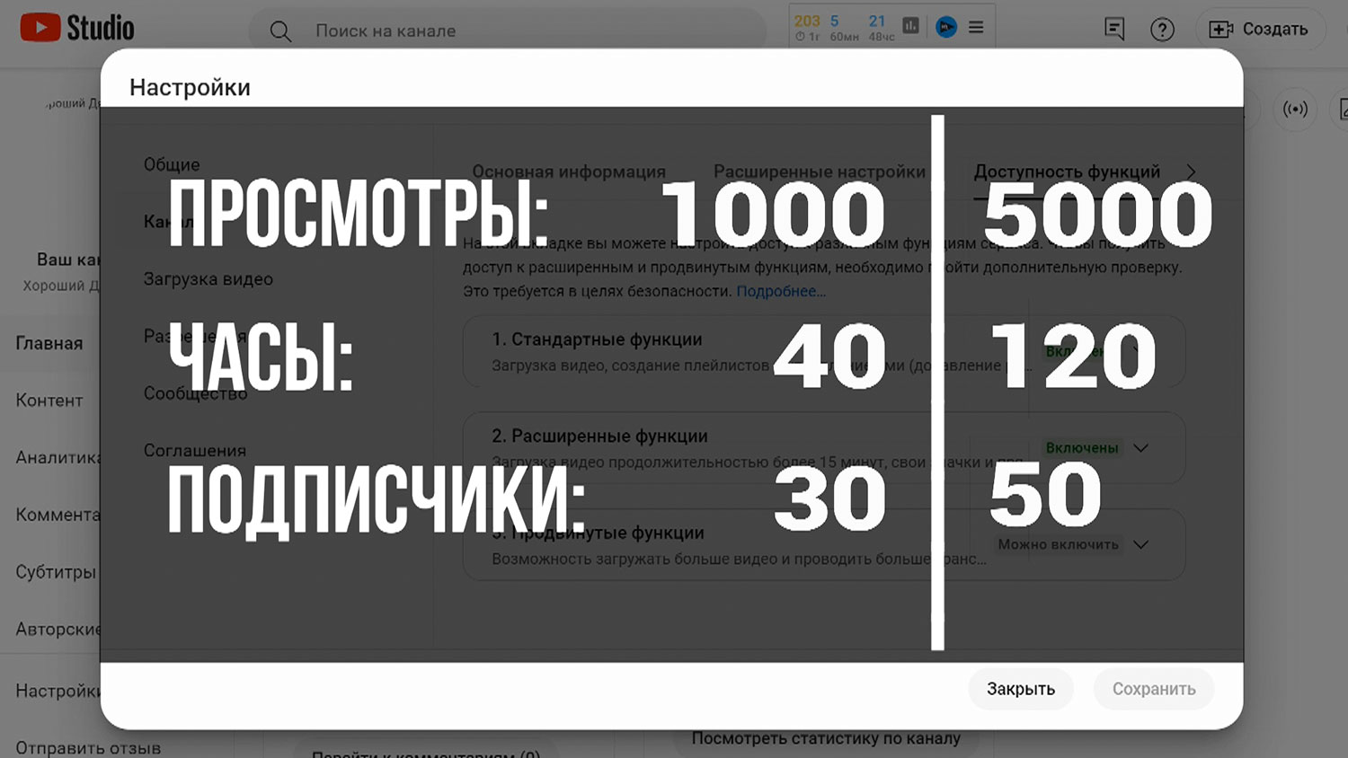
Task: Click the 21 / 48чс vidIQ counter
Action: pos(880,28)
